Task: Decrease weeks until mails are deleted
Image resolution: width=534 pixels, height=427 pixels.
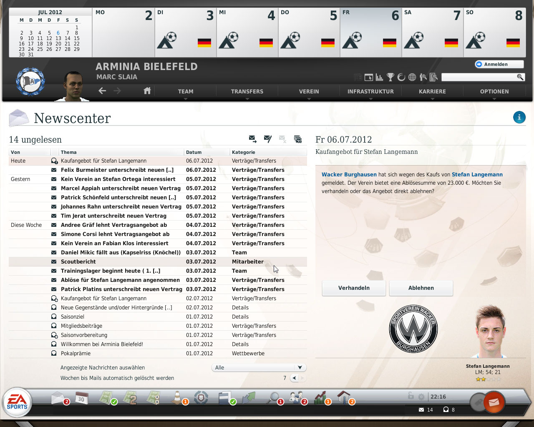Action: [295, 378]
